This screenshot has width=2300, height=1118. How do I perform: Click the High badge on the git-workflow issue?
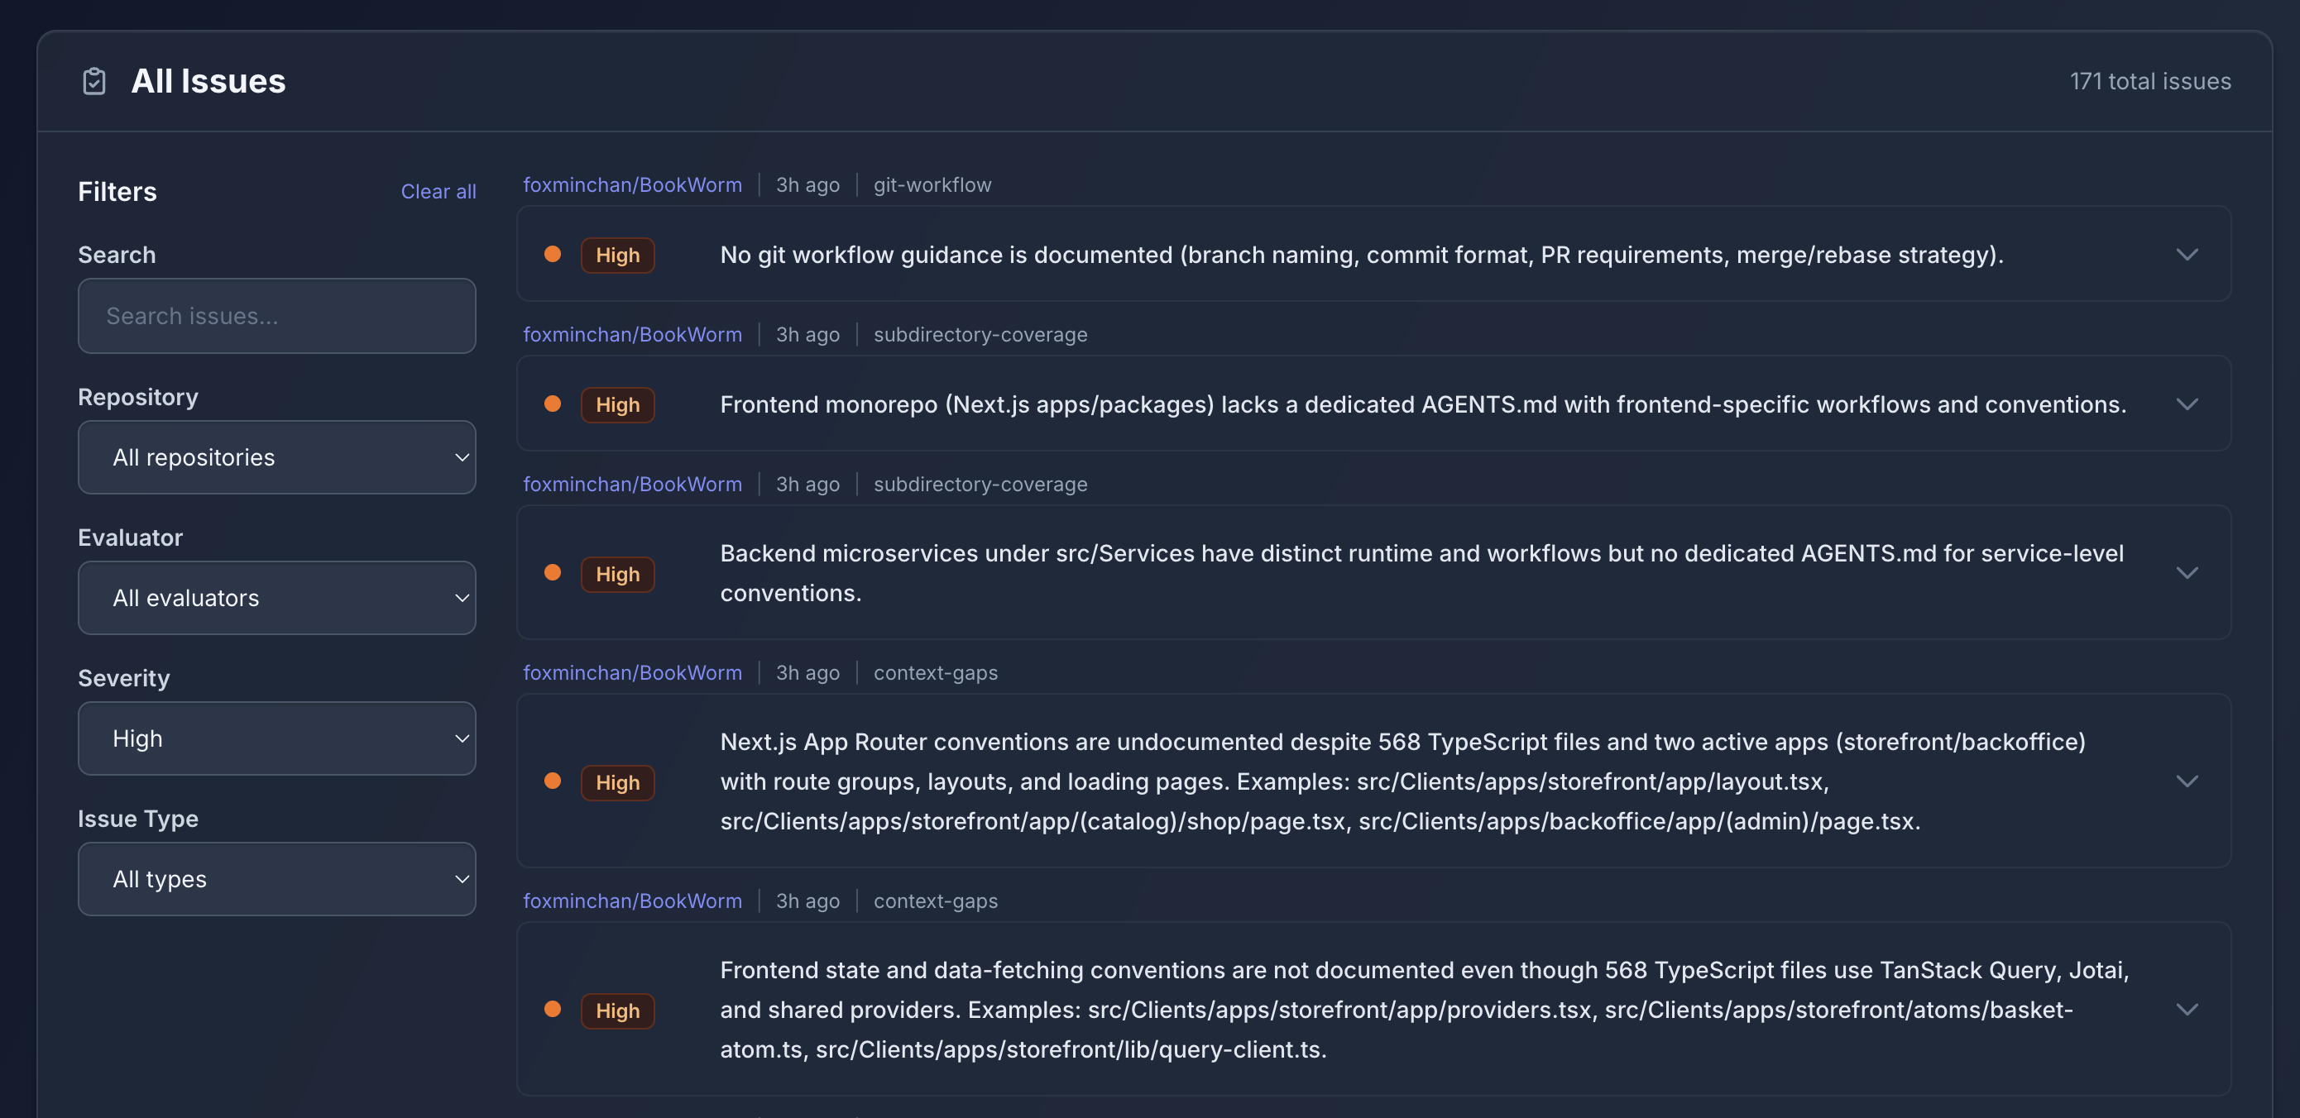(618, 255)
